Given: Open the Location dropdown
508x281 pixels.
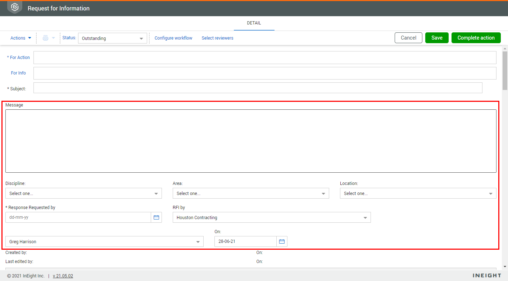Looking at the screenshot, I should 418,194.
